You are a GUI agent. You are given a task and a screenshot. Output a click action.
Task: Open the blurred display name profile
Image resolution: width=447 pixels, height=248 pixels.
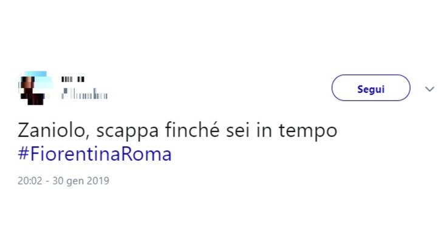point(73,79)
